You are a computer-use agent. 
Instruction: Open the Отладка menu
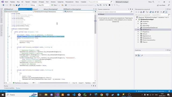click(x=41, y=2)
